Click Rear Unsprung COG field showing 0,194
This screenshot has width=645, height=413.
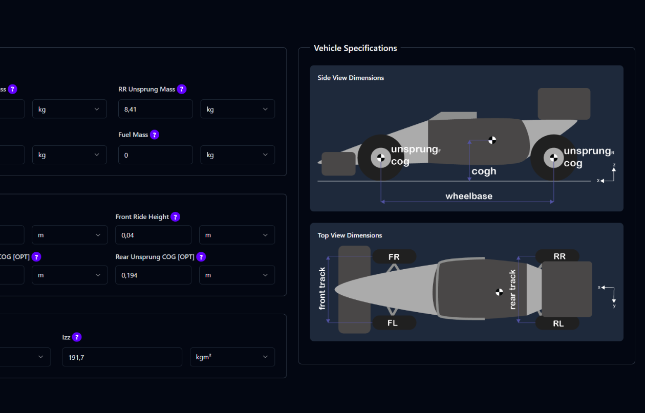154,275
